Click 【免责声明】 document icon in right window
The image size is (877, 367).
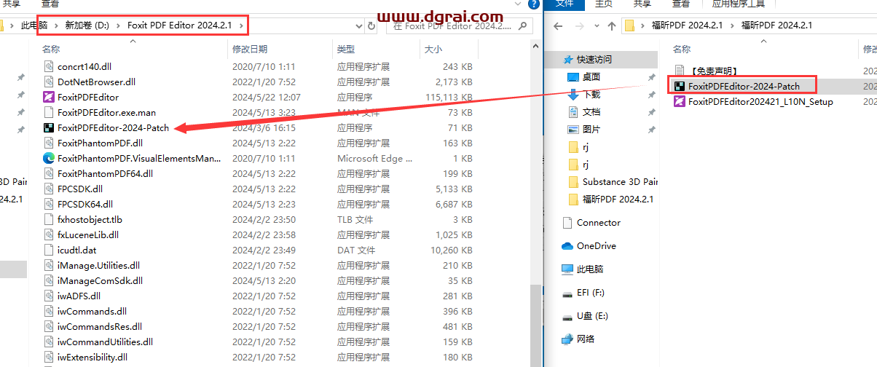point(680,71)
